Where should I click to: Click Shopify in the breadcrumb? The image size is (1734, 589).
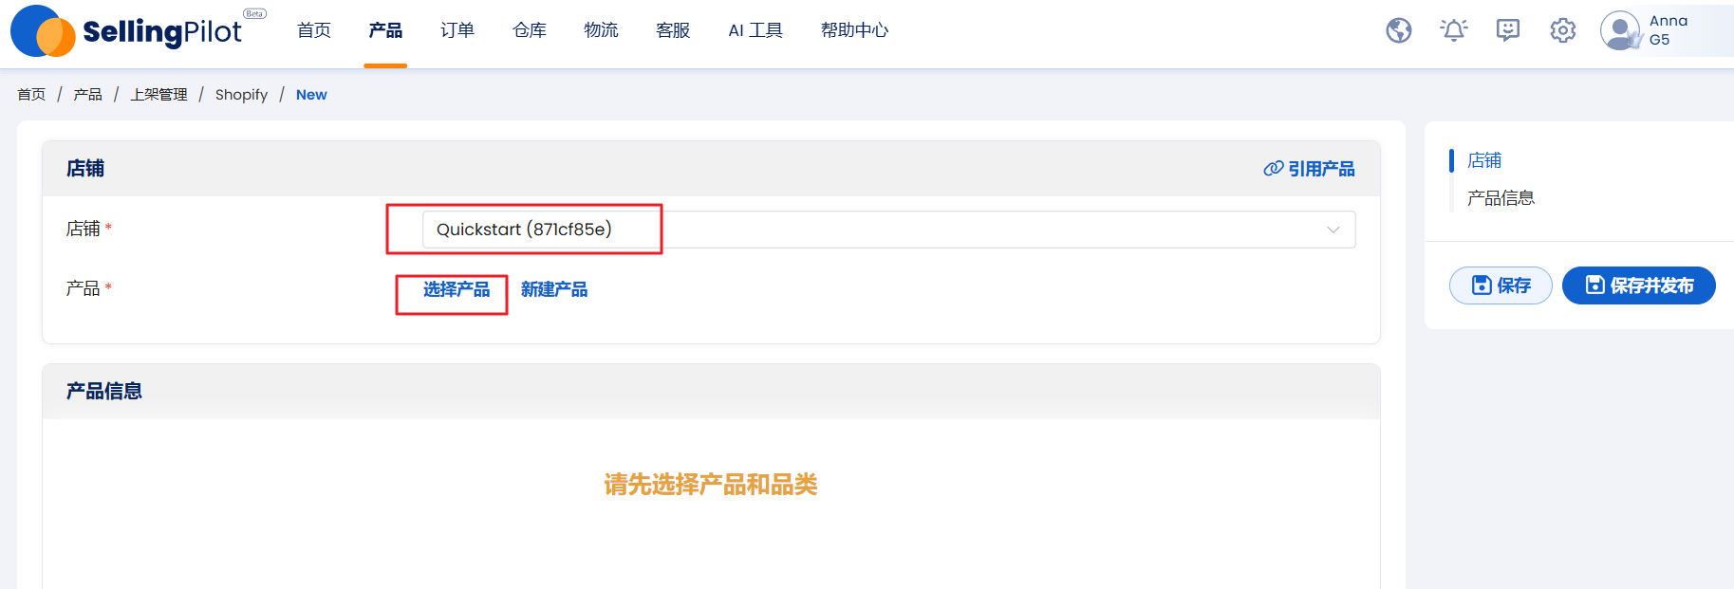[x=241, y=95]
